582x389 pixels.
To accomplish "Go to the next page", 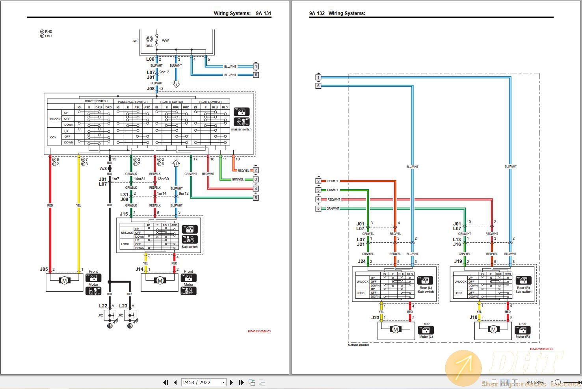I will click(231, 382).
